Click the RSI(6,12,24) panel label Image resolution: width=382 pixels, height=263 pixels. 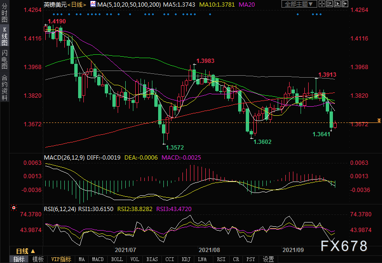coord(60,209)
